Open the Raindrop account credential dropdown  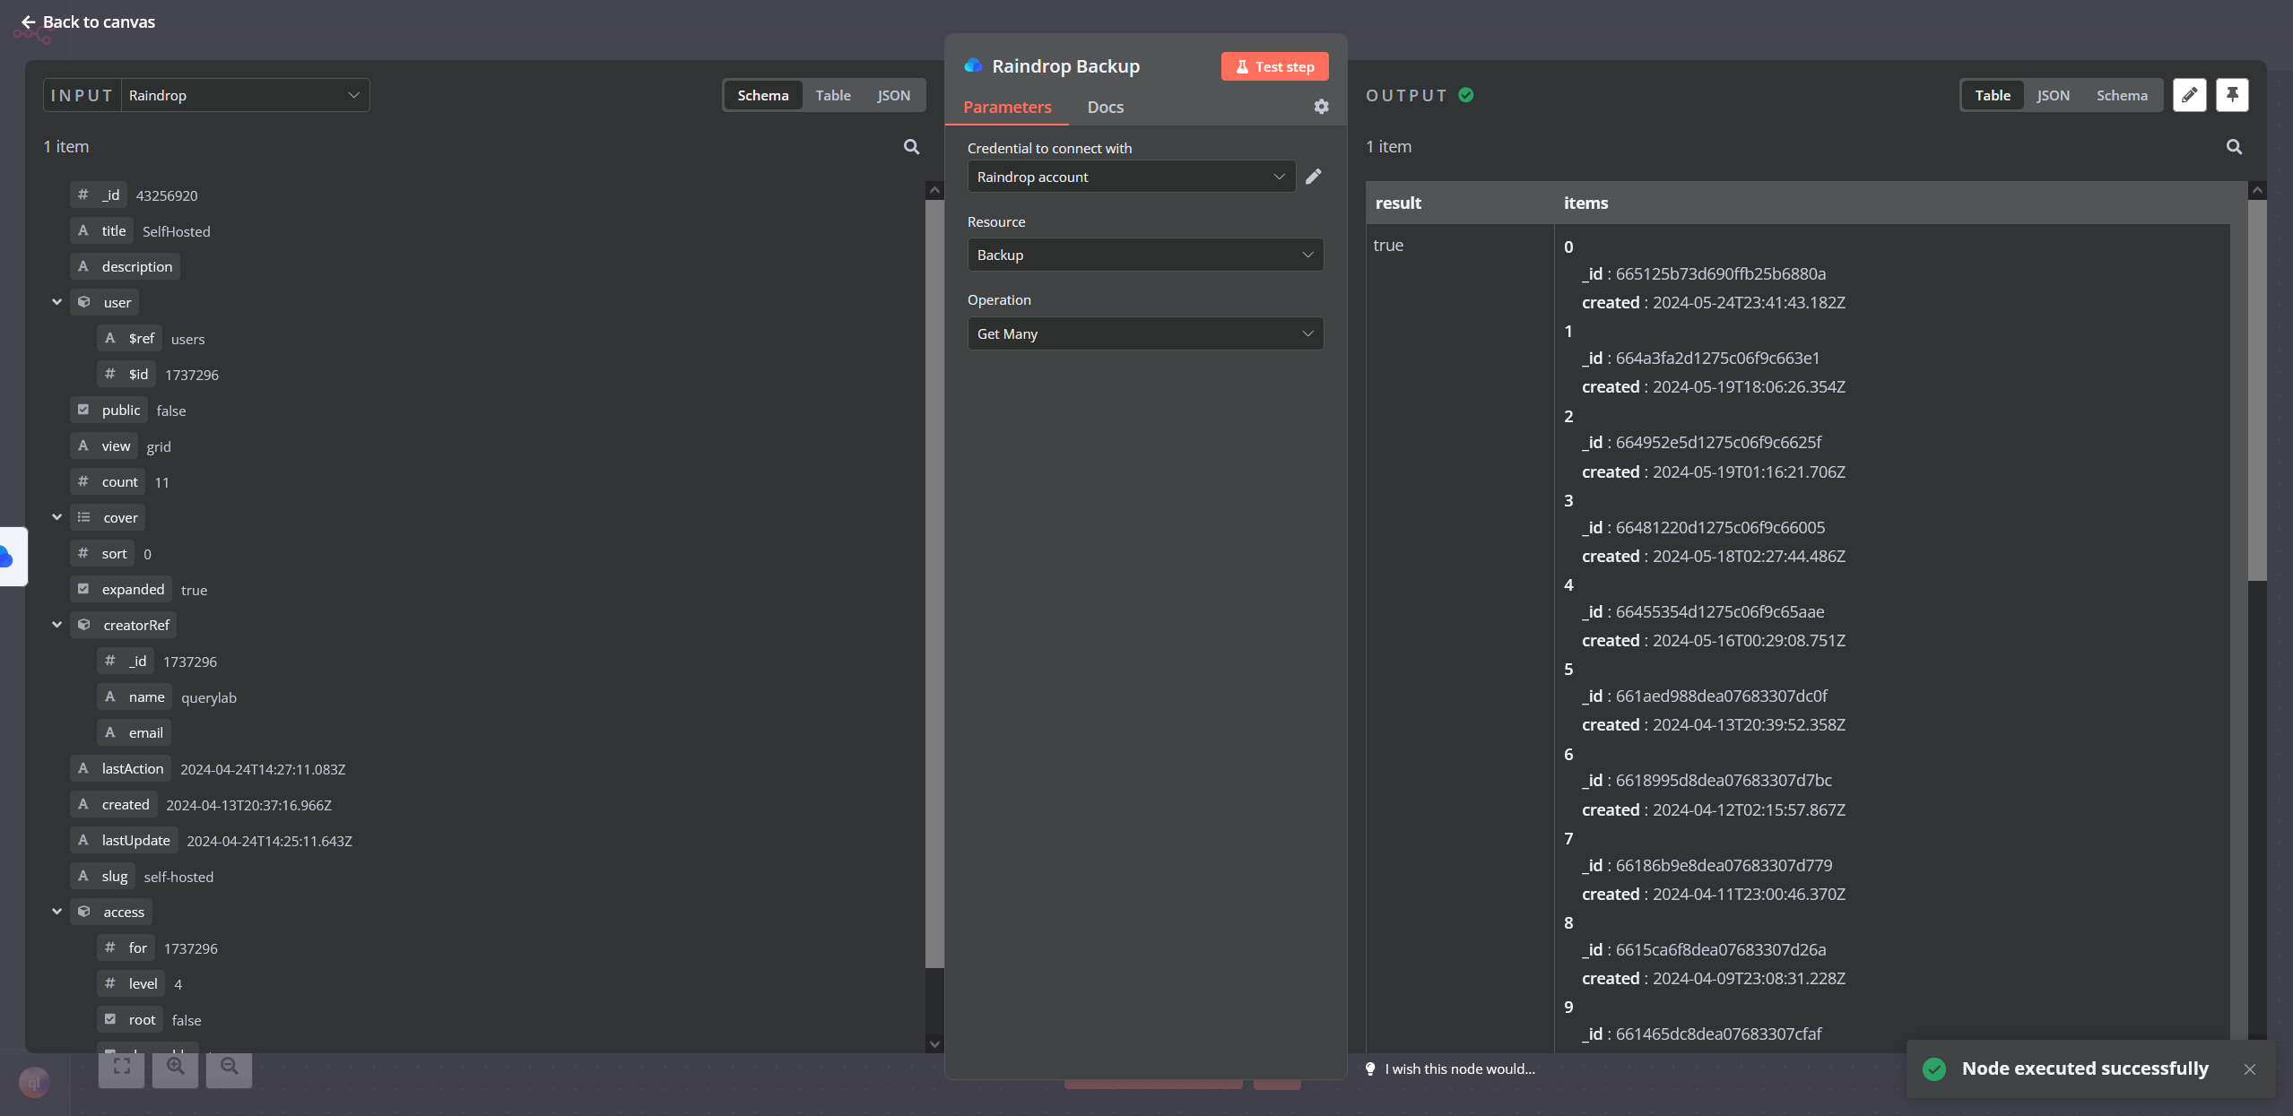tap(1131, 177)
